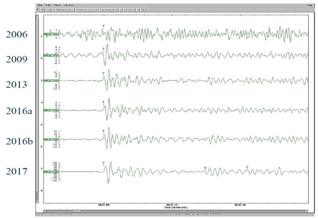Screen dimensions: 318x218
Task: Open the View menu
Action: [x=57, y=5]
